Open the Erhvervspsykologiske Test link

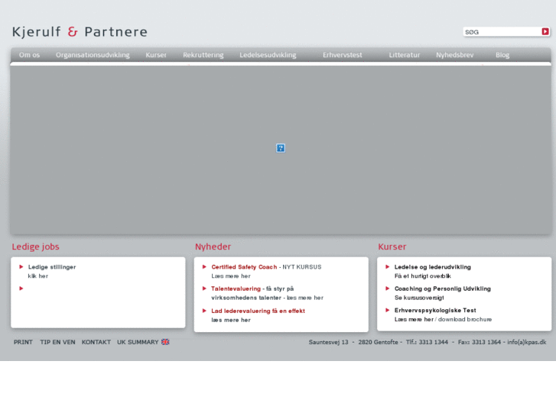pos(435,310)
